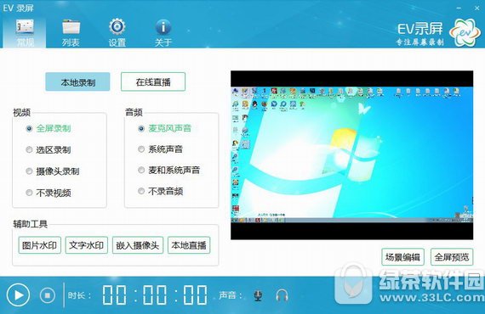The width and height of the screenshot is (485, 314).
Task: Switch to the 列表 list tab
Action: [71, 33]
